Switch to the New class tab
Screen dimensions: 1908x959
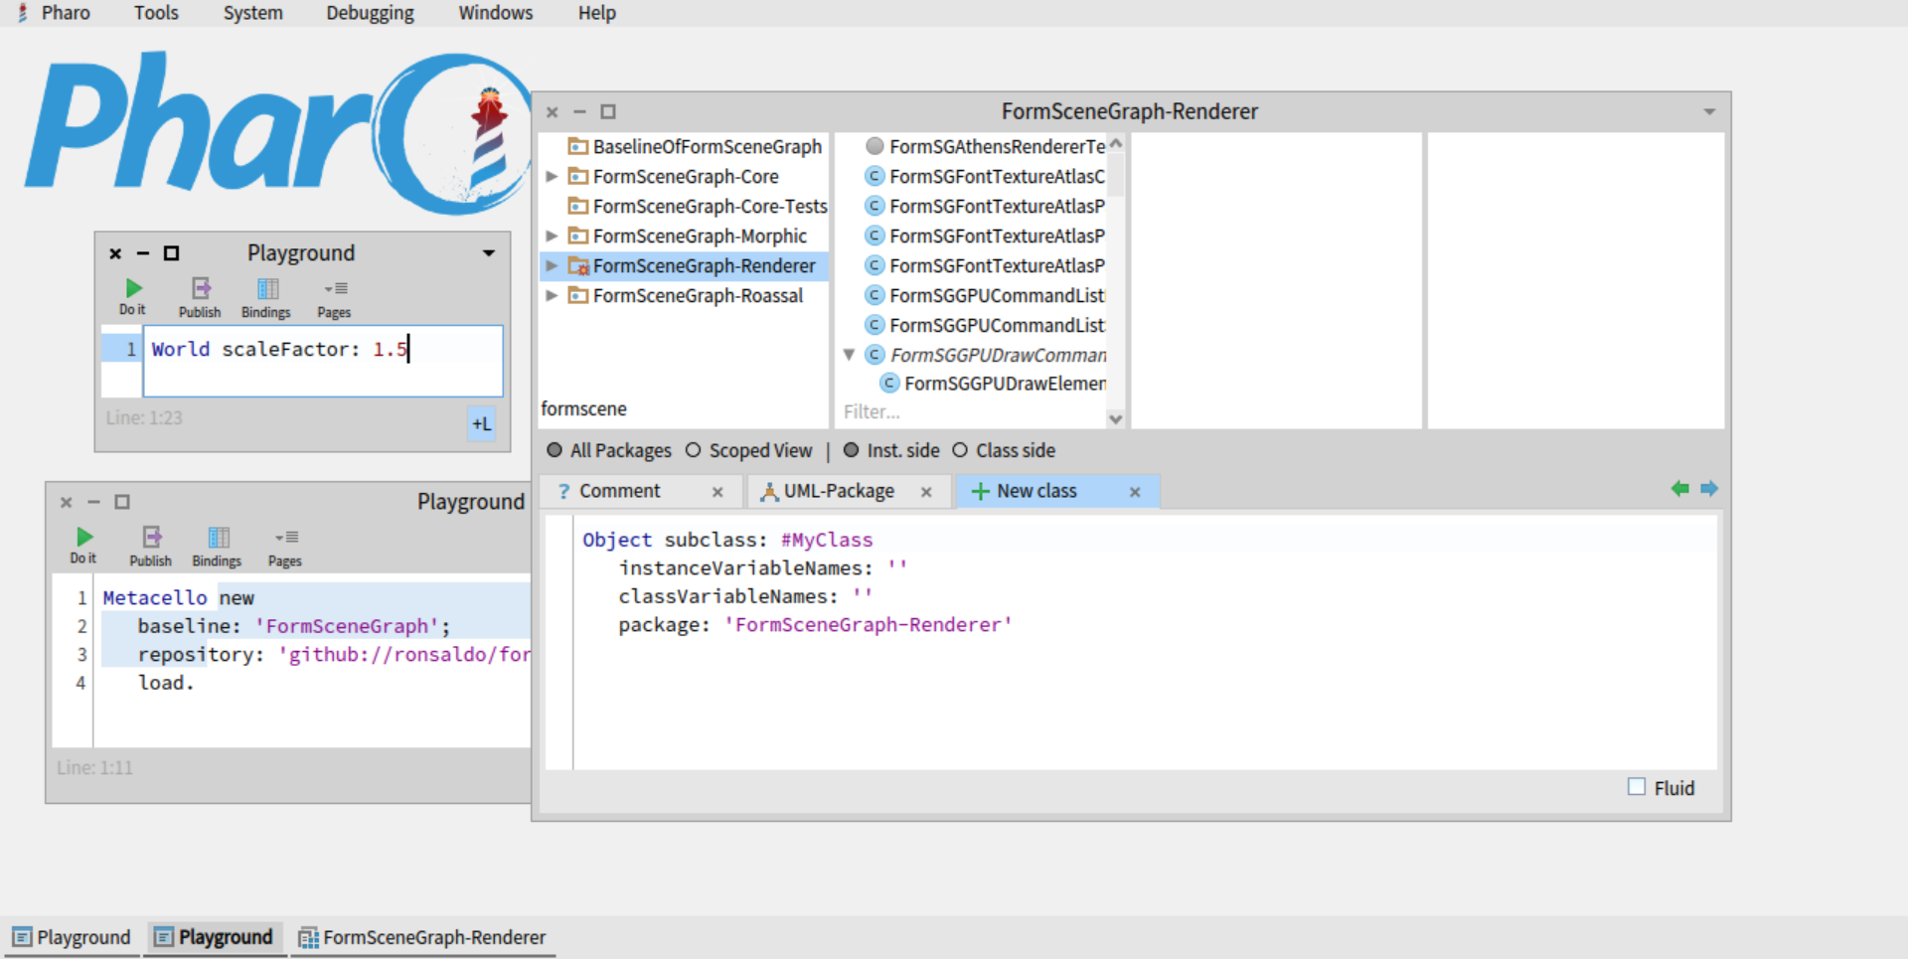[x=1035, y=491]
